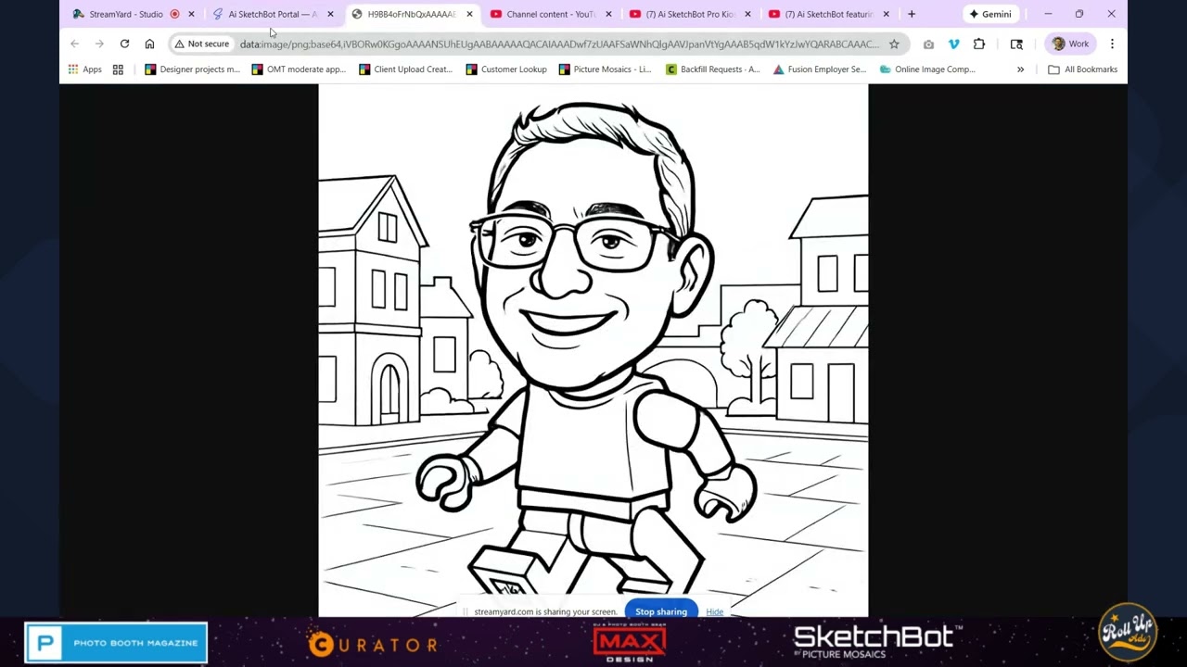Image resolution: width=1187 pixels, height=667 pixels.
Task: Open the Extensions puzzle menu
Action: [x=979, y=44]
